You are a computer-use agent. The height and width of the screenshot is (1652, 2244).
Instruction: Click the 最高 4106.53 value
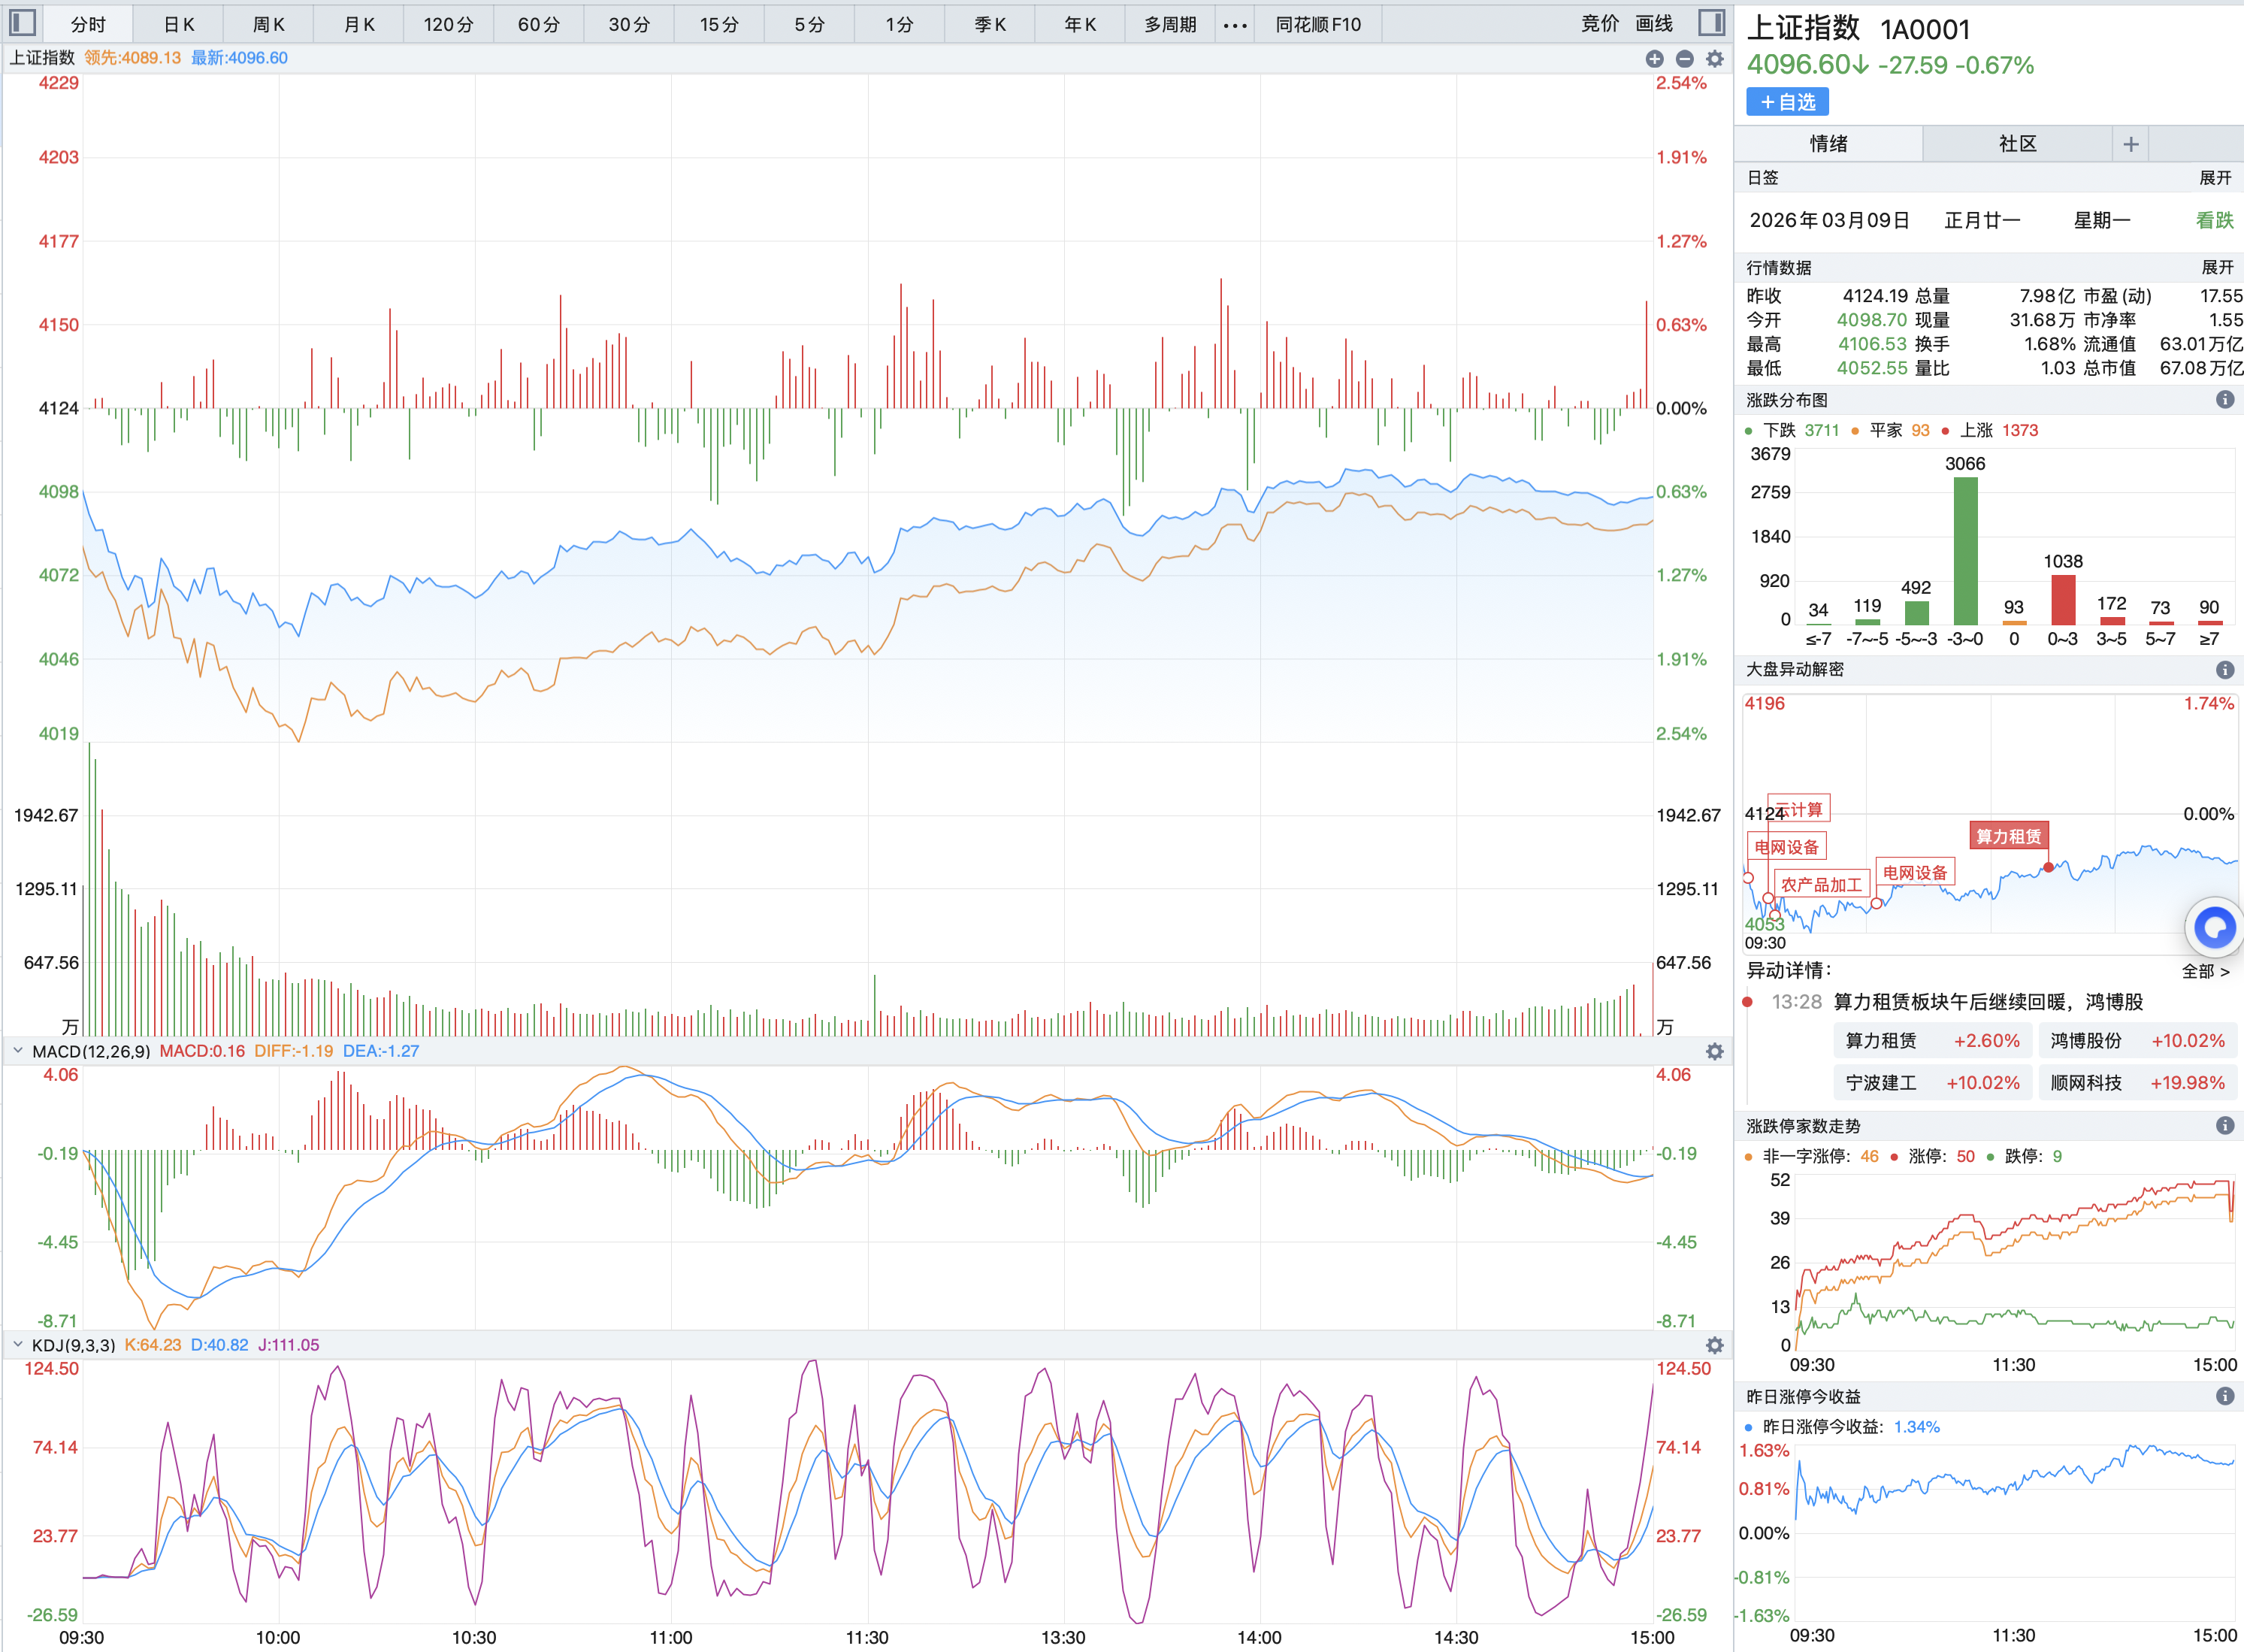1872,344
